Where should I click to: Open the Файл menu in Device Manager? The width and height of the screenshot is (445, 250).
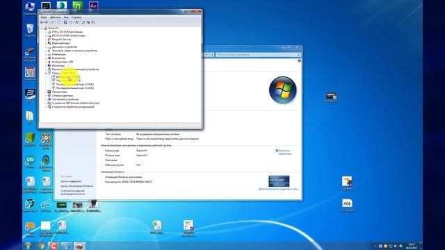coord(44,17)
